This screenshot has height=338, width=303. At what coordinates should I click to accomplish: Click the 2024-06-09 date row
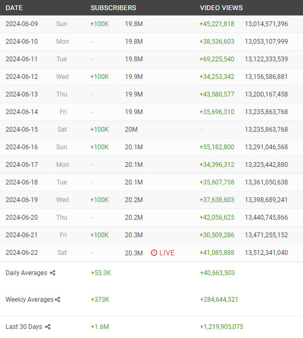pyautogui.click(x=151, y=24)
